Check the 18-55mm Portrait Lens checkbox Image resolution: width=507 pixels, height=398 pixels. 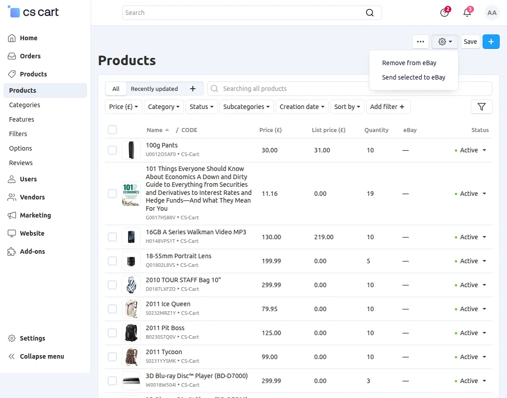point(112,261)
